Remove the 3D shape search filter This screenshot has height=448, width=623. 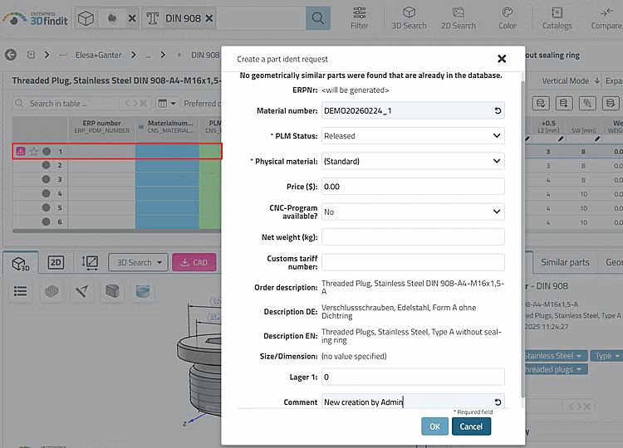click(132, 18)
